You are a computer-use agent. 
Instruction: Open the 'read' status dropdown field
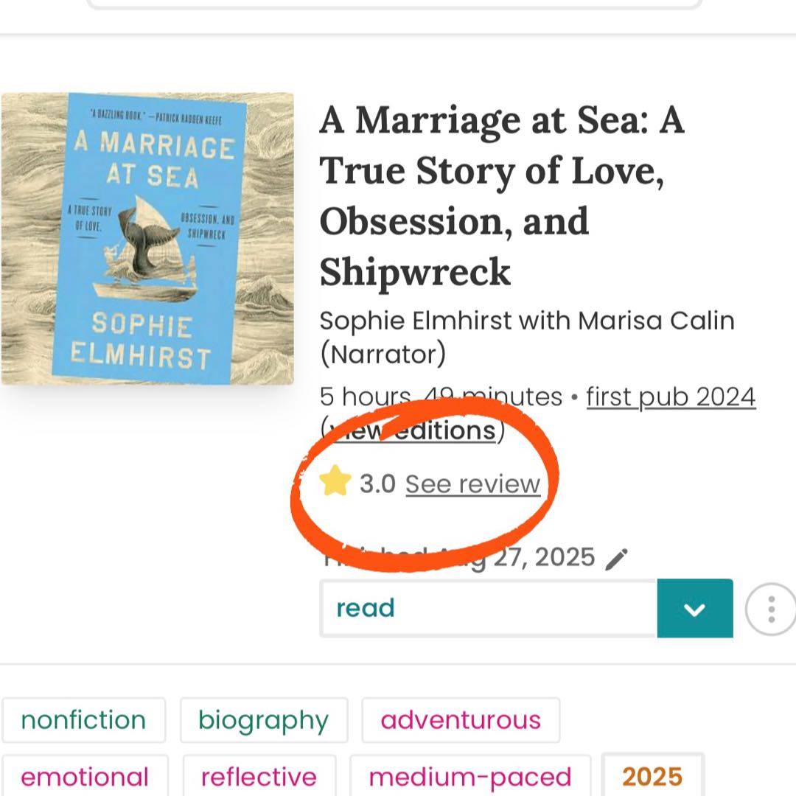[x=488, y=608]
